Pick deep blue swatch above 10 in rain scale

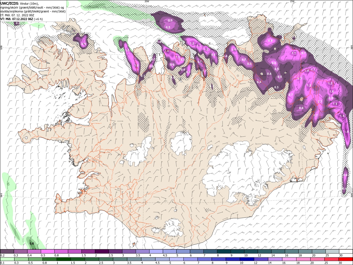coord(247,259)
